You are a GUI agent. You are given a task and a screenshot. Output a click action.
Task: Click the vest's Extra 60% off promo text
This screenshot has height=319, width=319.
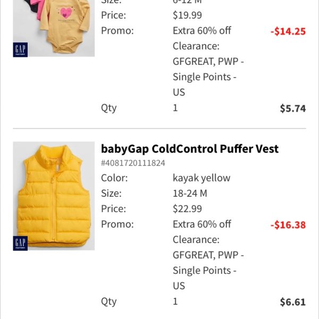[202, 224]
